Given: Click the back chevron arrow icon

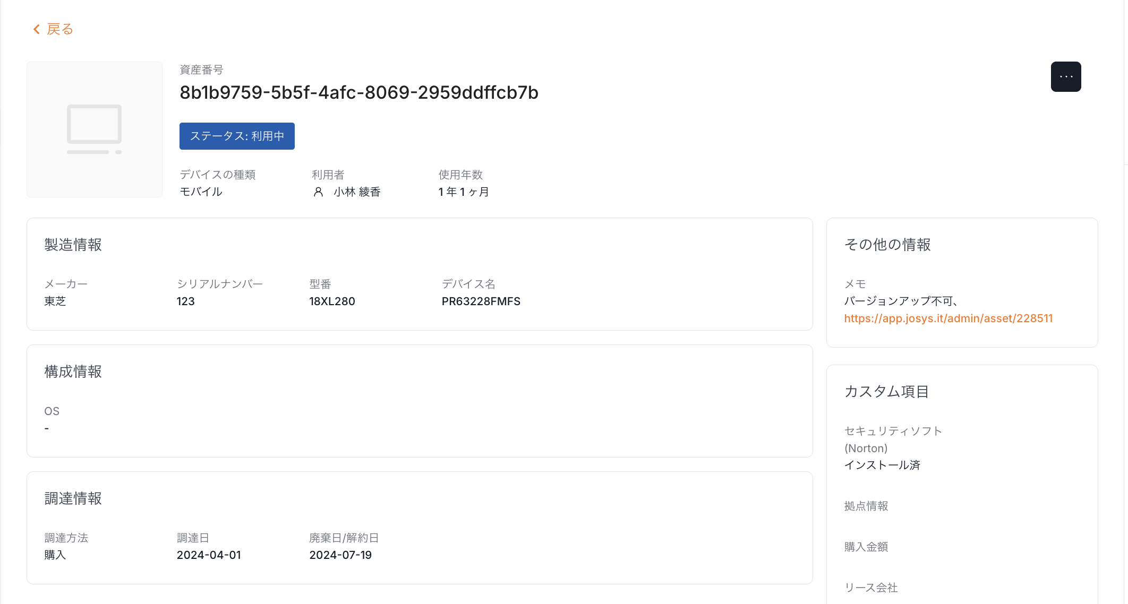Looking at the screenshot, I should [36, 29].
